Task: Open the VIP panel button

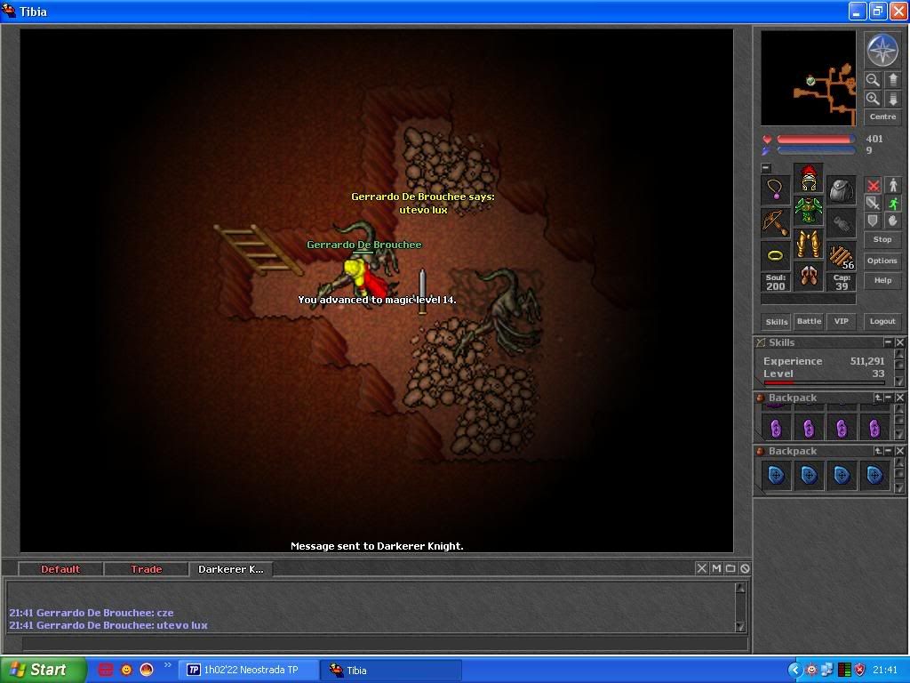Action: (842, 321)
